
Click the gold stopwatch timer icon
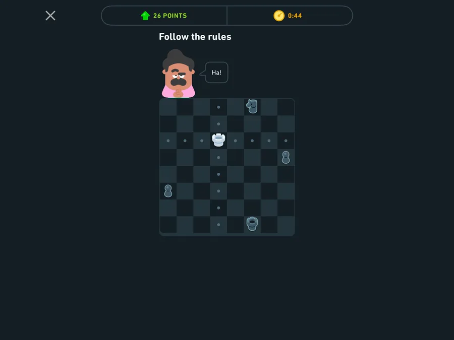tap(279, 16)
